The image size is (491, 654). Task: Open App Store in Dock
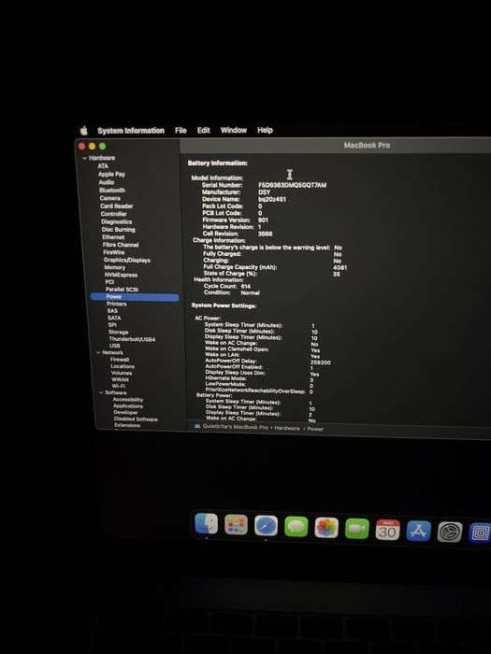pos(419,531)
